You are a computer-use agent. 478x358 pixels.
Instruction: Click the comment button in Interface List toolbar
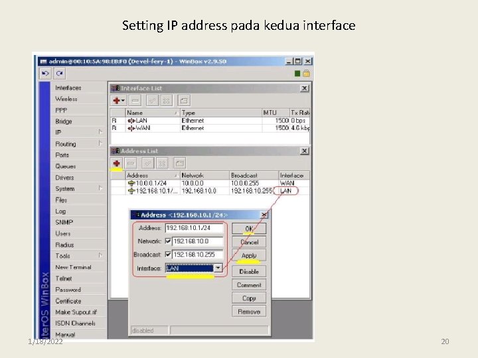[184, 101]
